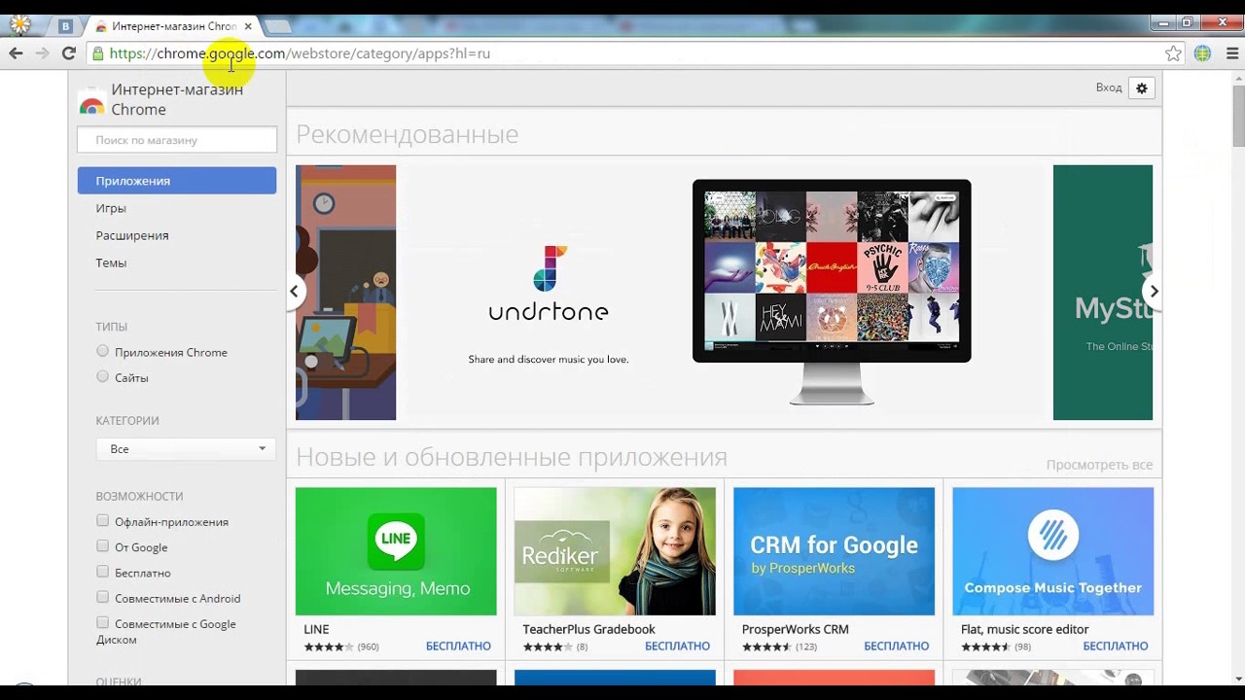Open the Compose Music Together thumbnail
This screenshot has height=700, width=1245.
(x=1053, y=551)
